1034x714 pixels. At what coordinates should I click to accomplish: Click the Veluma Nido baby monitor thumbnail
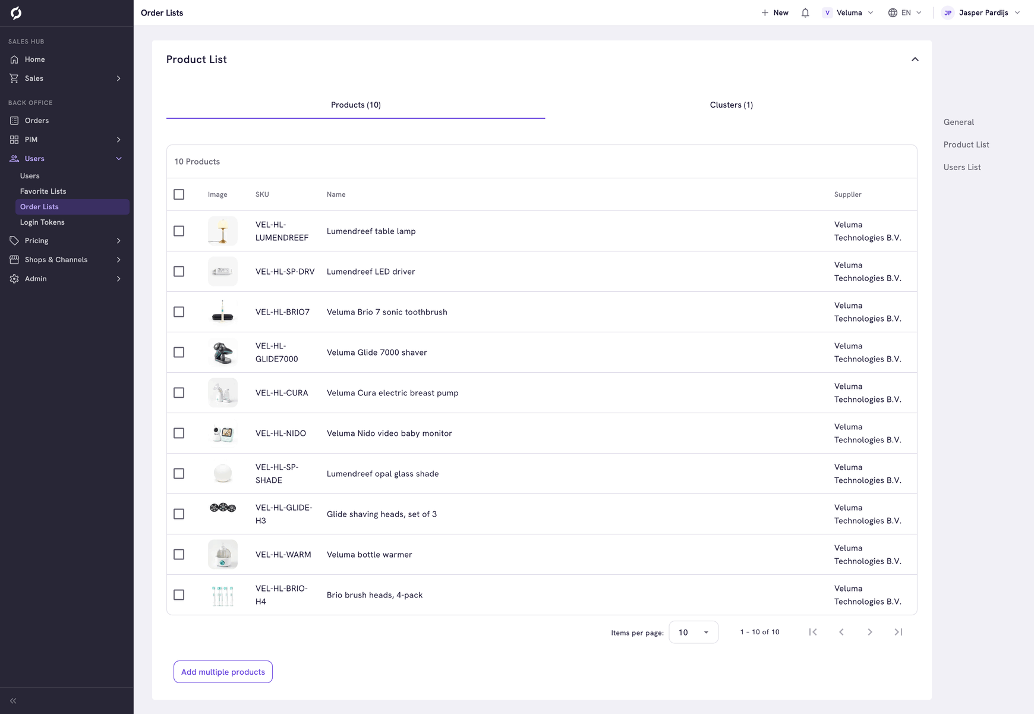[223, 433]
